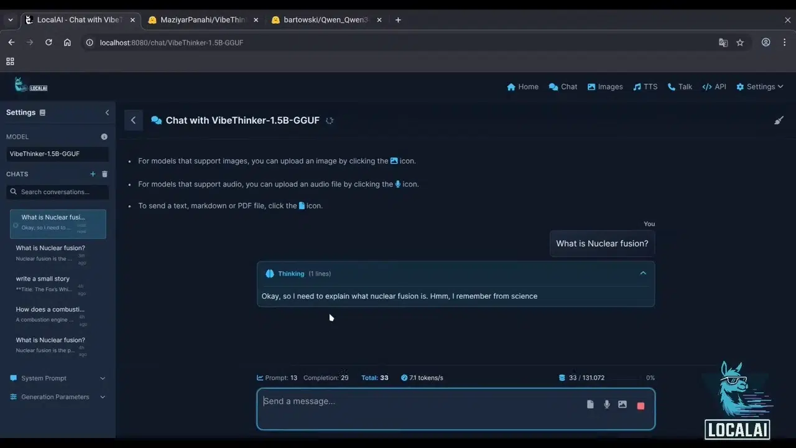Open the Settings dropdown in the navbar
The height and width of the screenshot is (448, 796).
pyautogui.click(x=759, y=86)
